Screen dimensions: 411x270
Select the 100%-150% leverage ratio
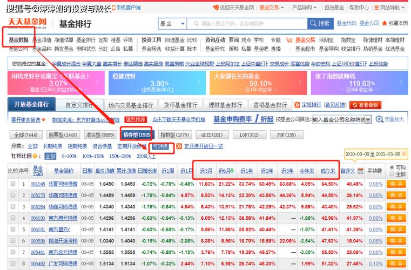pos(93,156)
